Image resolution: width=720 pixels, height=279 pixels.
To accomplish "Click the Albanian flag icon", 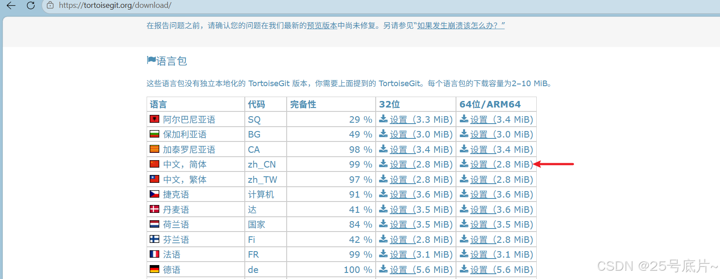I will pos(154,119).
